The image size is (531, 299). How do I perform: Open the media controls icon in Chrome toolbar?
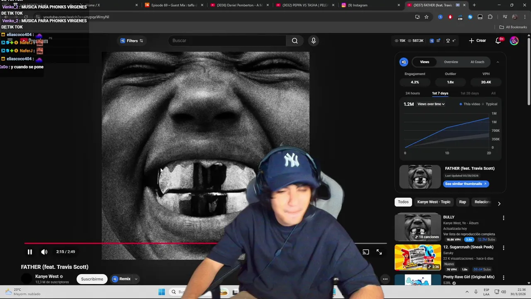[504, 17]
